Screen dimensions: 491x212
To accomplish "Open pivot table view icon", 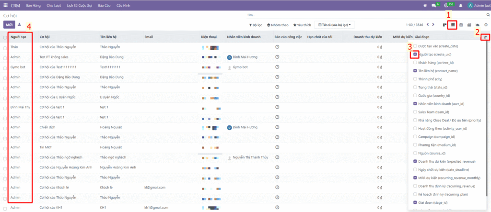I will pos(469,25).
